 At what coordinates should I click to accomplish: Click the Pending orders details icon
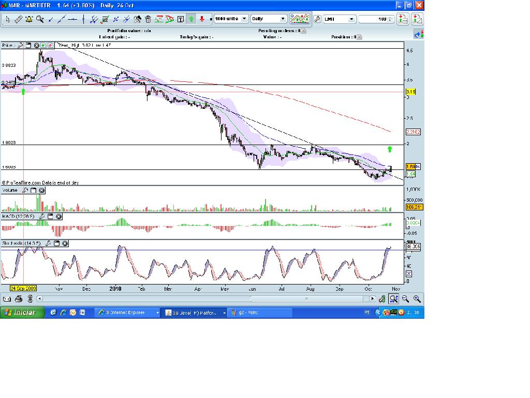tap(303, 31)
